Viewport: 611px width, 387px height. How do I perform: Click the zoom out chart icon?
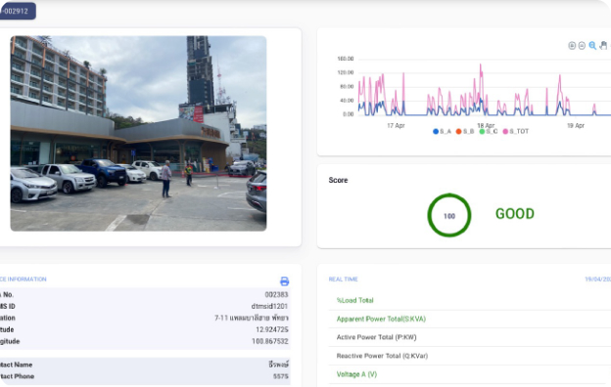pyautogui.click(x=582, y=46)
